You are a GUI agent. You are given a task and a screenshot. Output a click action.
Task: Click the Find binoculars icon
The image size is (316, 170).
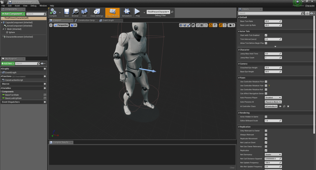click(84, 12)
